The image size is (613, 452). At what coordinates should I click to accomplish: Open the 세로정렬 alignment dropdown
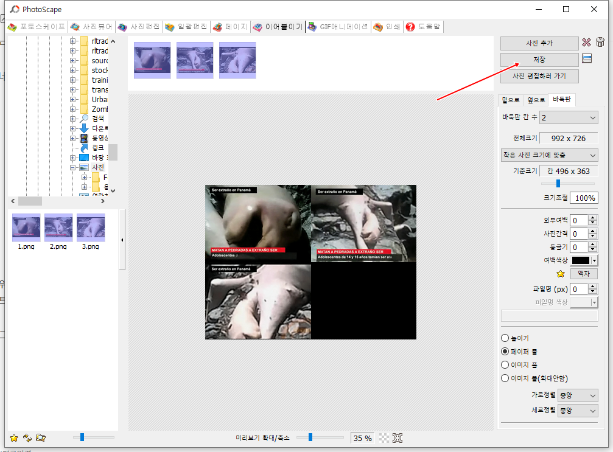[578, 411]
